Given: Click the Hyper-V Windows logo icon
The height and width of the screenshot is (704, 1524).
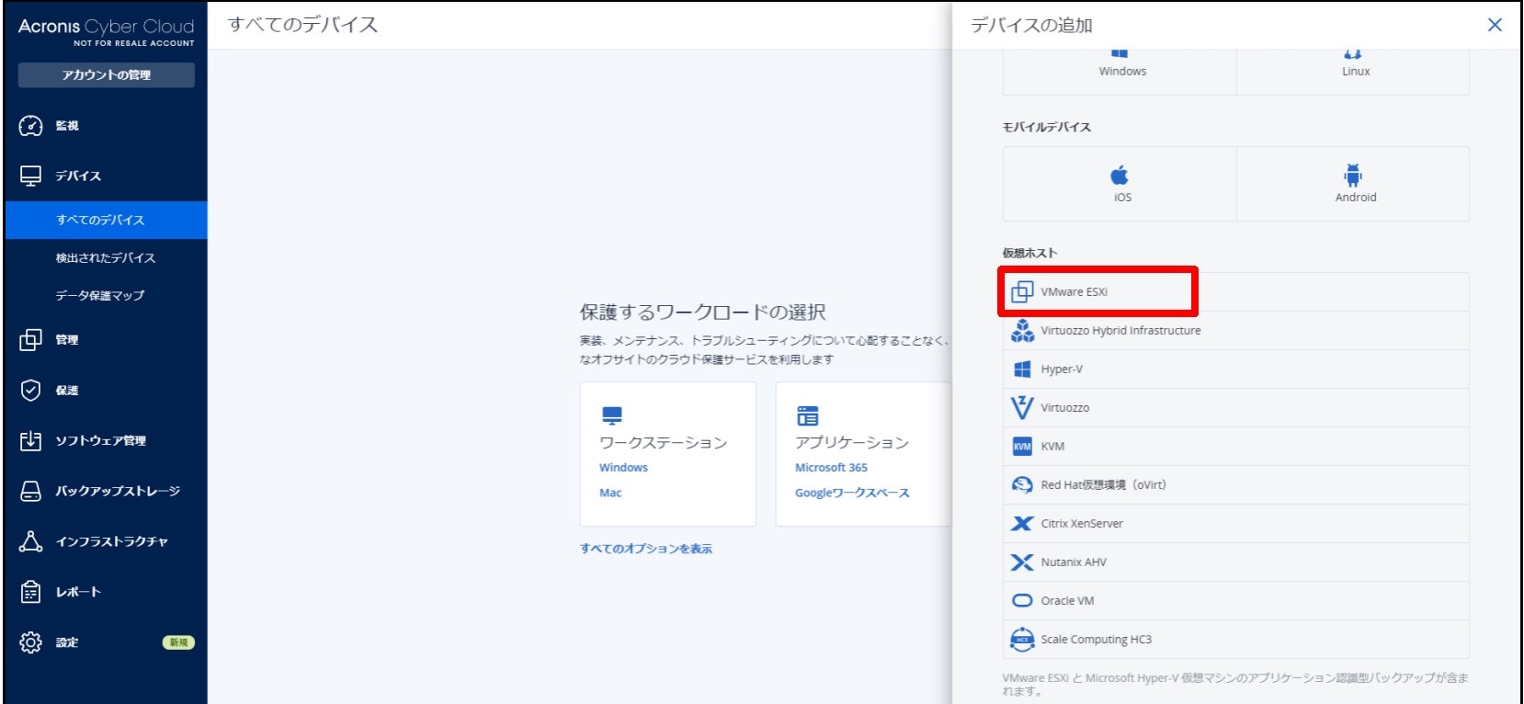Looking at the screenshot, I should [1022, 369].
